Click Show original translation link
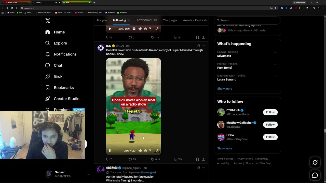The height and width of the screenshot is (183, 326). coord(148,173)
